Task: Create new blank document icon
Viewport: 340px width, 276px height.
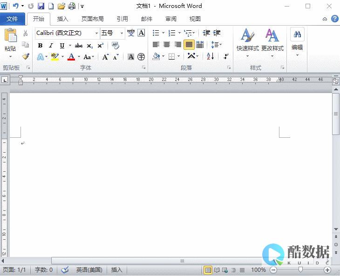Action: click(x=51, y=6)
